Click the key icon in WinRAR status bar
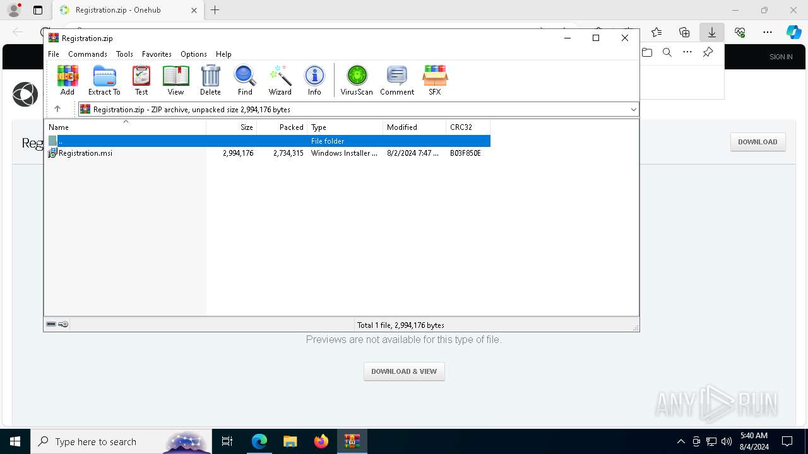The width and height of the screenshot is (808, 454). pos(63,325)
